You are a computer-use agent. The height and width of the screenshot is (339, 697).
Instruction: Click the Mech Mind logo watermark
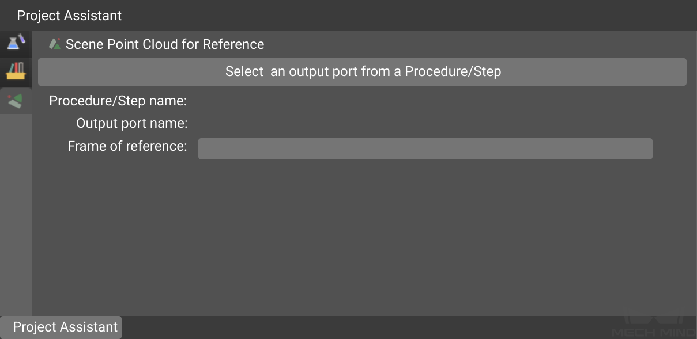653,326
